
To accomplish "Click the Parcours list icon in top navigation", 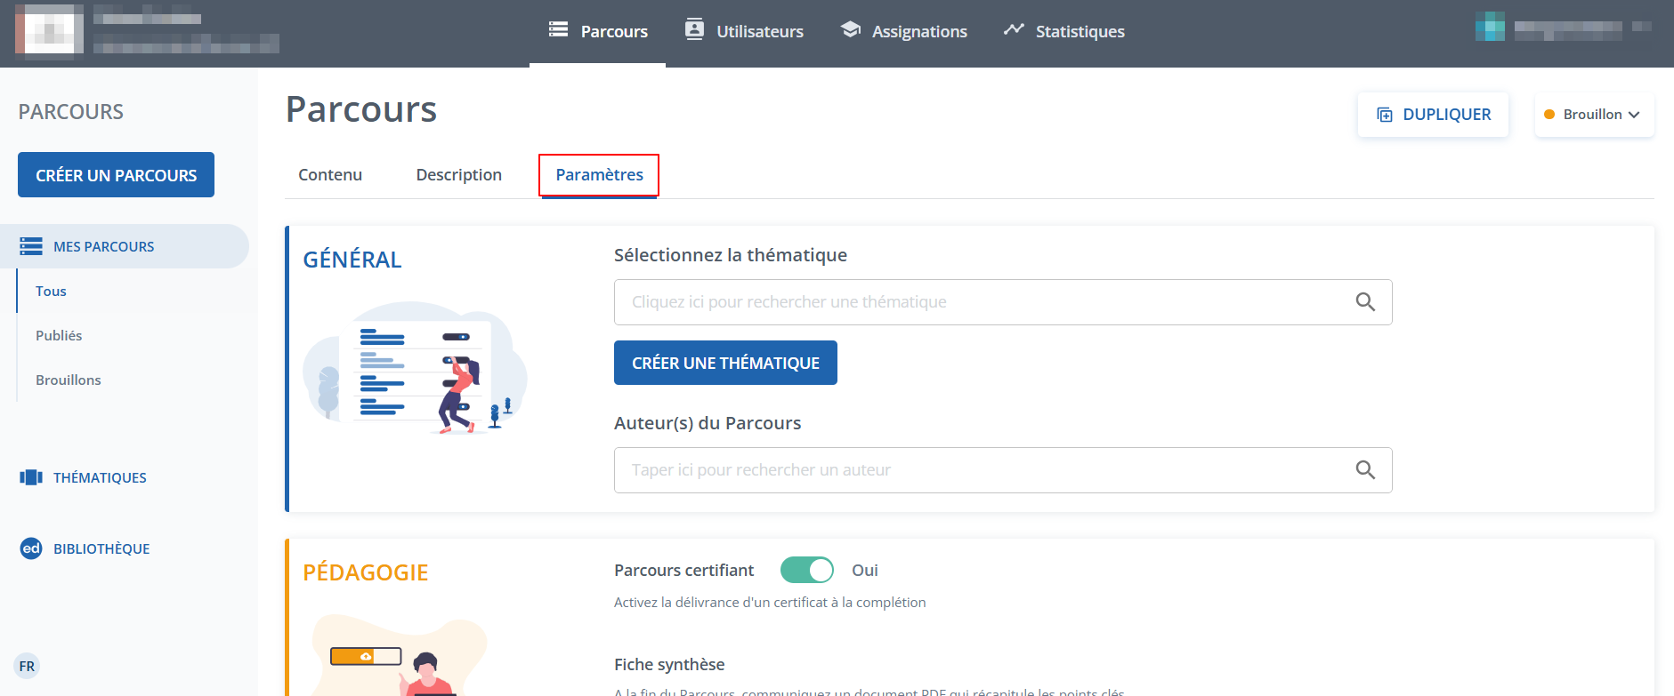I will tap(558, 30).
